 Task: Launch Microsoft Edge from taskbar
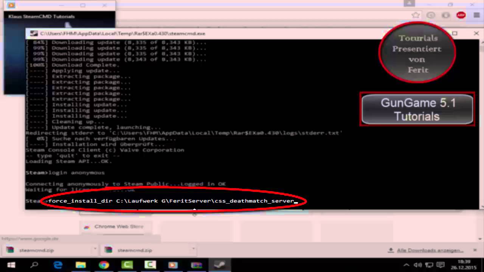tap(58, 265)
